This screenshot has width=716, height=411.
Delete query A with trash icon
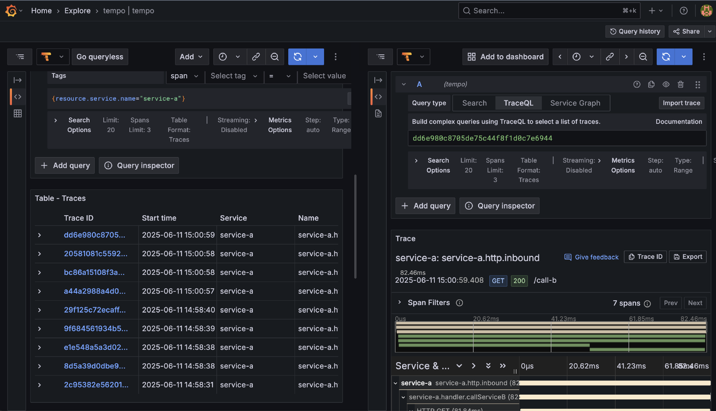[x=681, y=84]
